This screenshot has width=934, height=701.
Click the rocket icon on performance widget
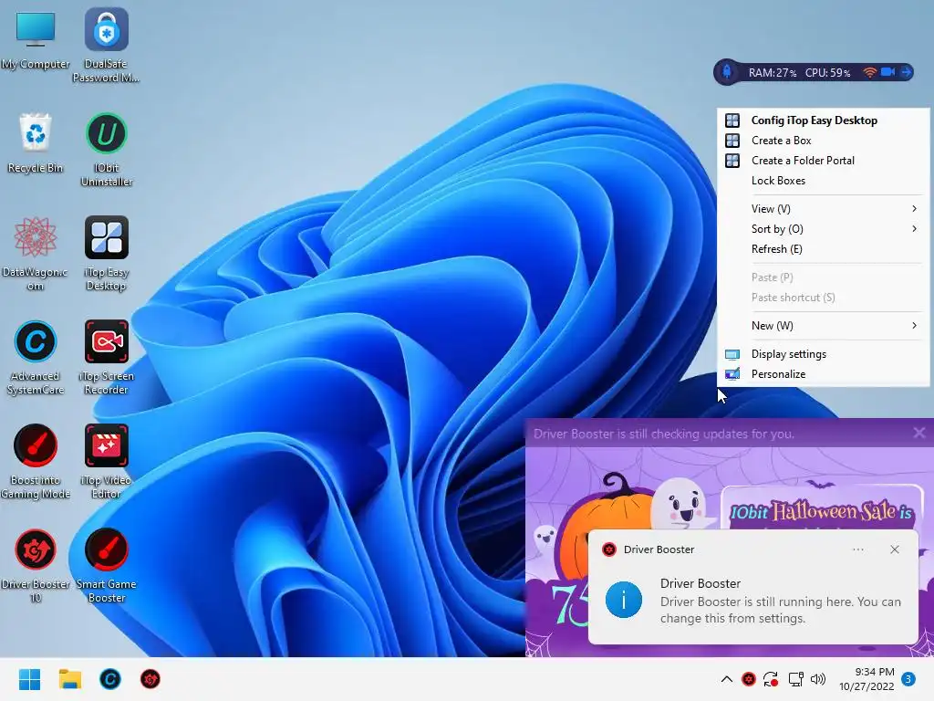pos(727,72)
